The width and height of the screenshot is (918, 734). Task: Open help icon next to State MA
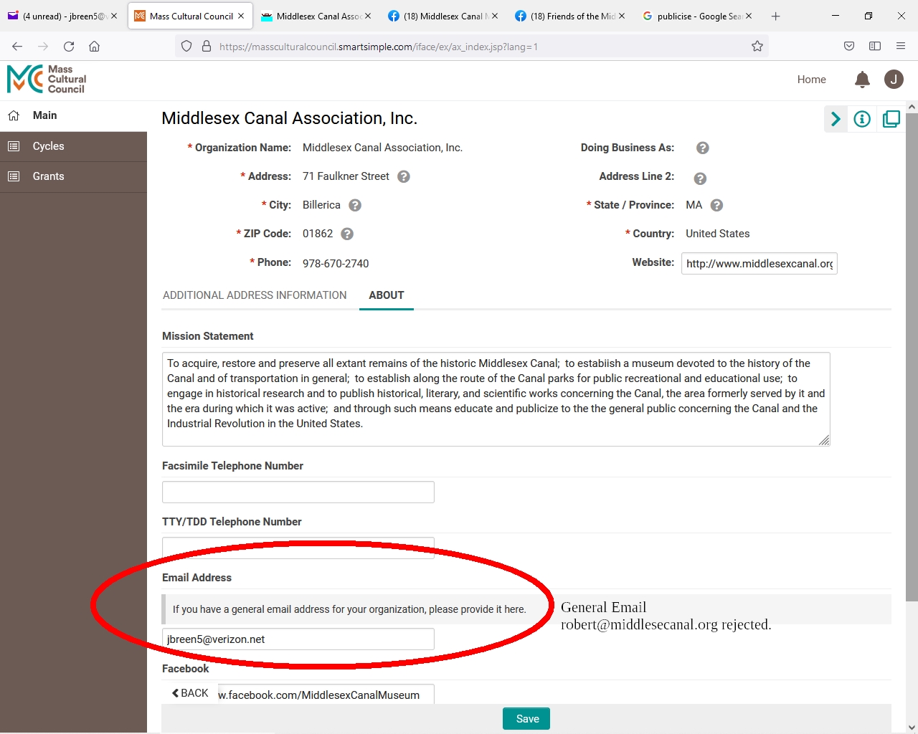(x=716, y=205)
